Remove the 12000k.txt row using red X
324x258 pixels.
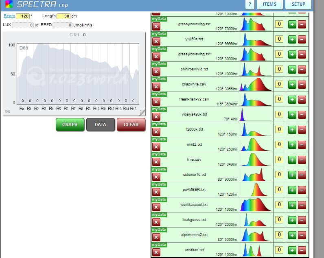click(x=156, y=132)
